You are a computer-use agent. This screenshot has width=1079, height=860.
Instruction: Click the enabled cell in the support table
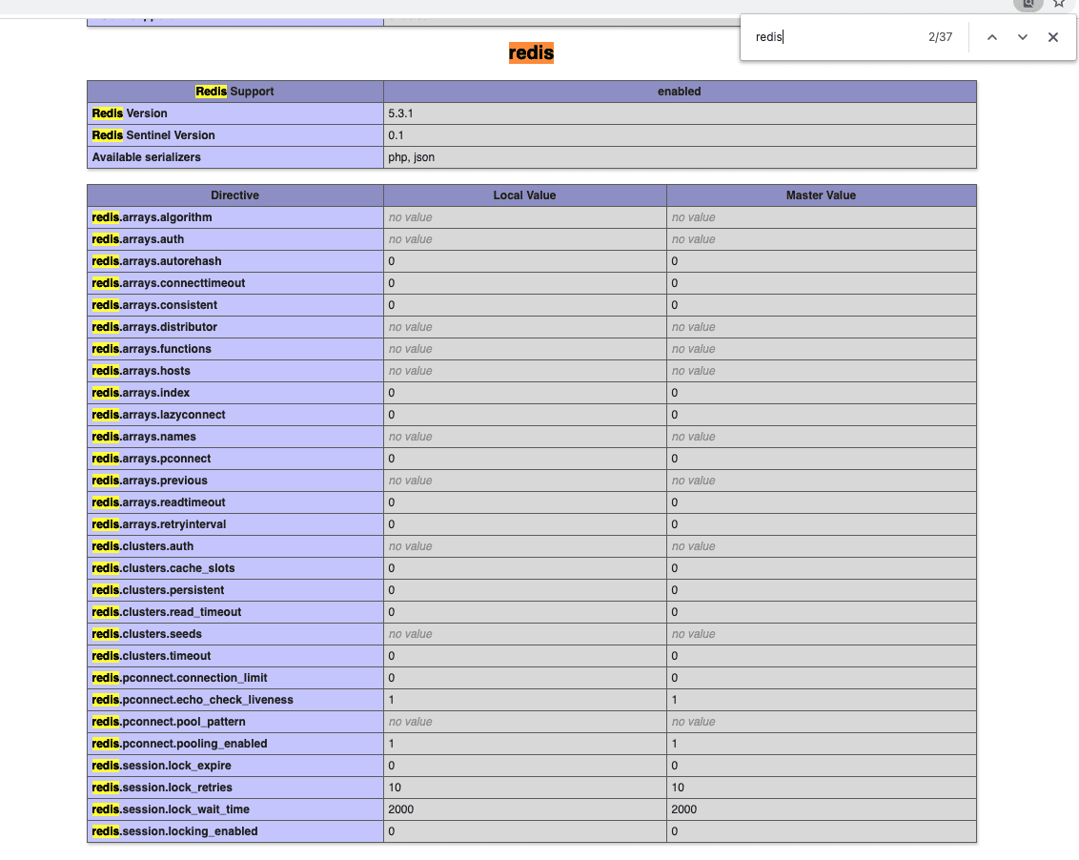(679, 91)
